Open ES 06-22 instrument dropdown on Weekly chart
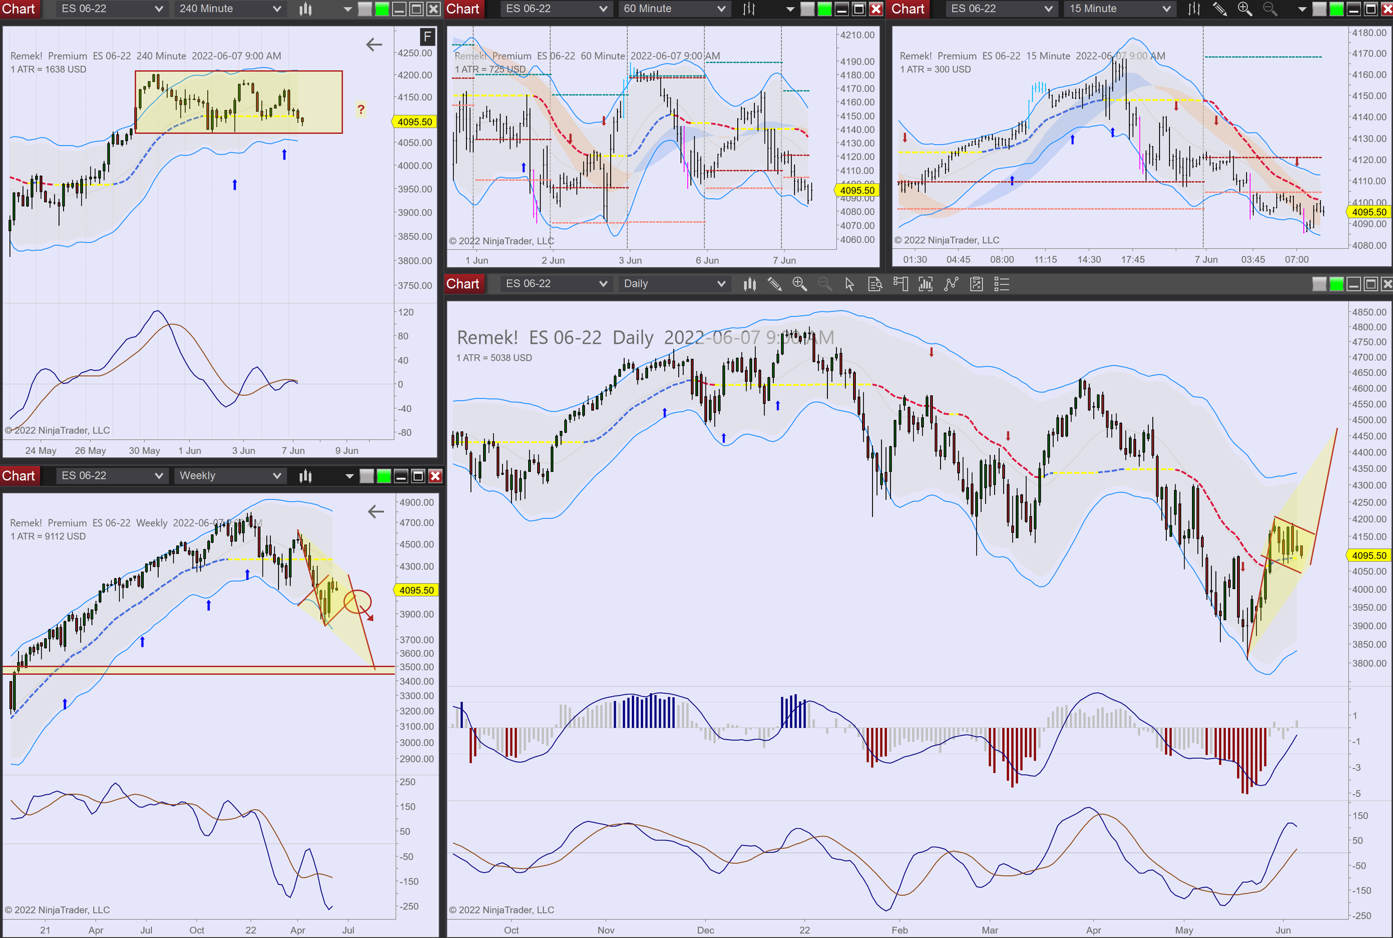This screenshot has height=938, width=1393. (x=112, y=476)
